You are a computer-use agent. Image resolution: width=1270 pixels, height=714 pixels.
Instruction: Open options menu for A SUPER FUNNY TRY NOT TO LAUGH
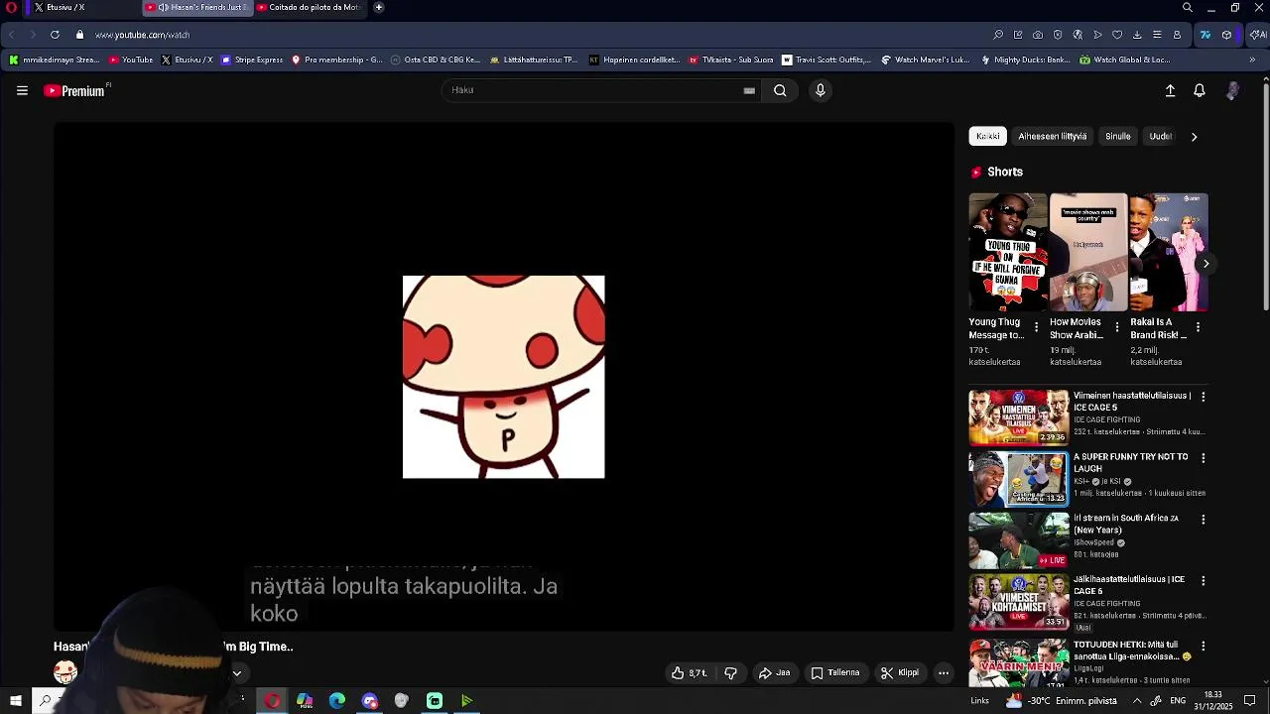[1204, 458]
